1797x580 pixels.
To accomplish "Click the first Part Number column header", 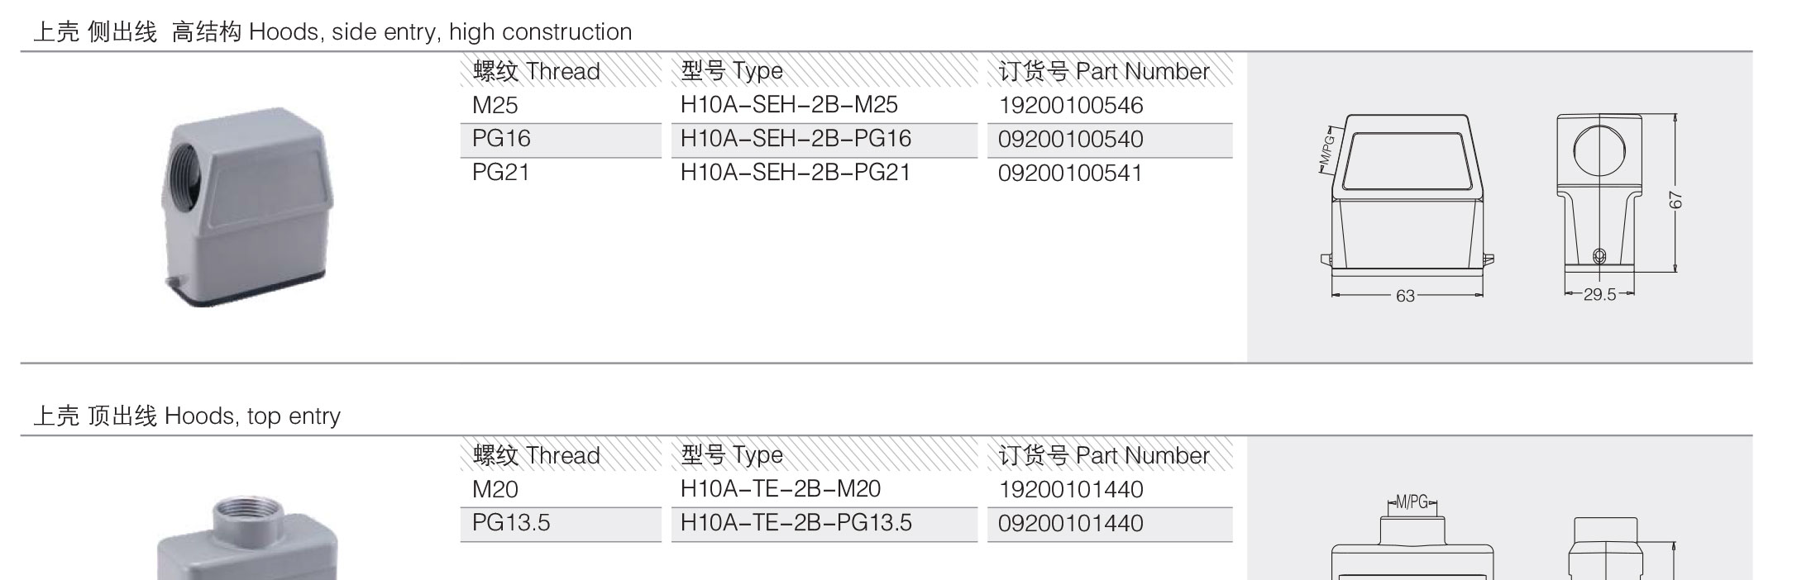I will coord(1104,71).
